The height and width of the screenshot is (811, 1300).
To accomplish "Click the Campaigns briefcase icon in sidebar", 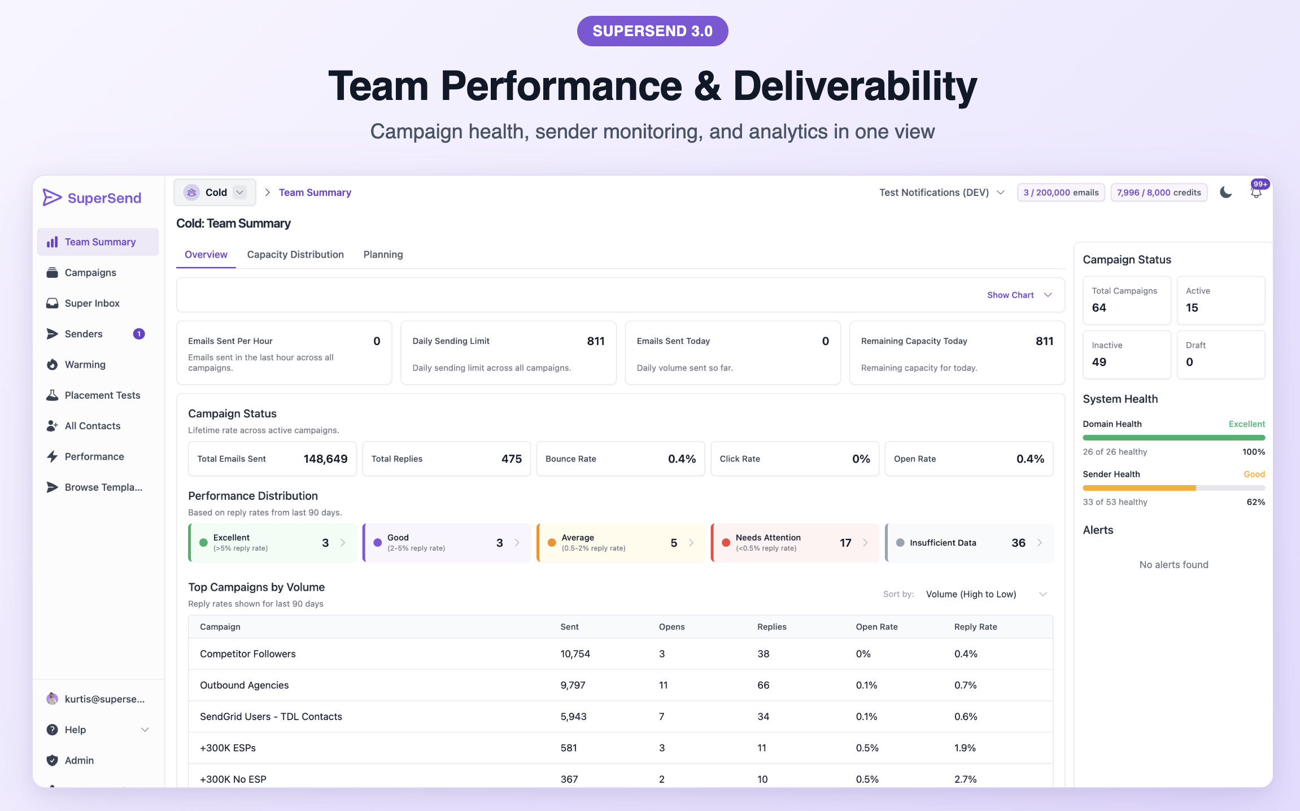I will click(52, 273).
